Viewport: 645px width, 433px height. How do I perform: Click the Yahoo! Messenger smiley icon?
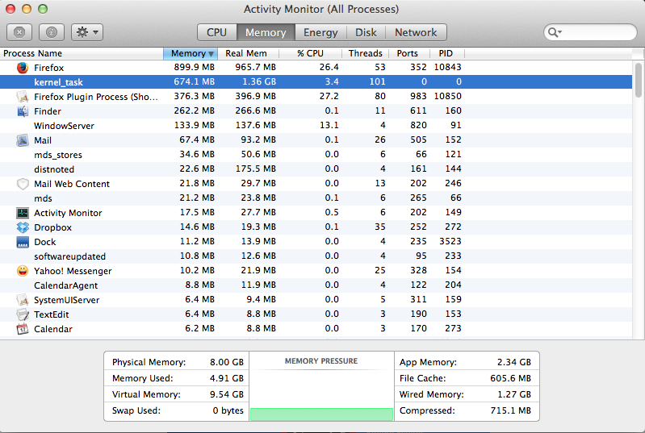click(x=23, y=271)
